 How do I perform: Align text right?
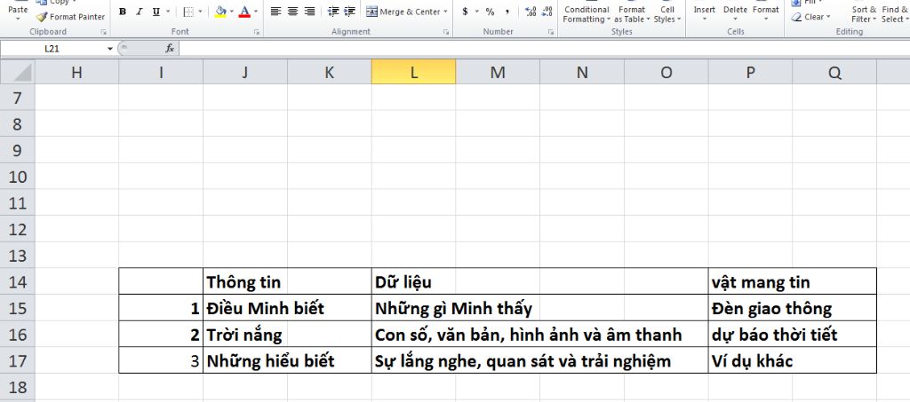tap(309, 12)
